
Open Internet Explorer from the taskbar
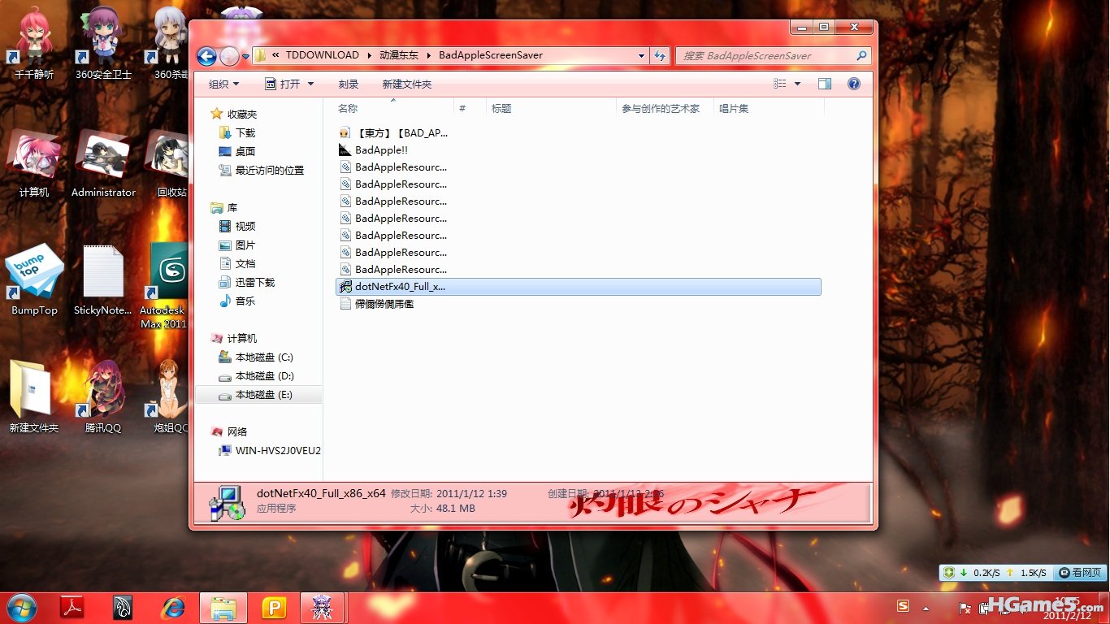tap(173, 608)
